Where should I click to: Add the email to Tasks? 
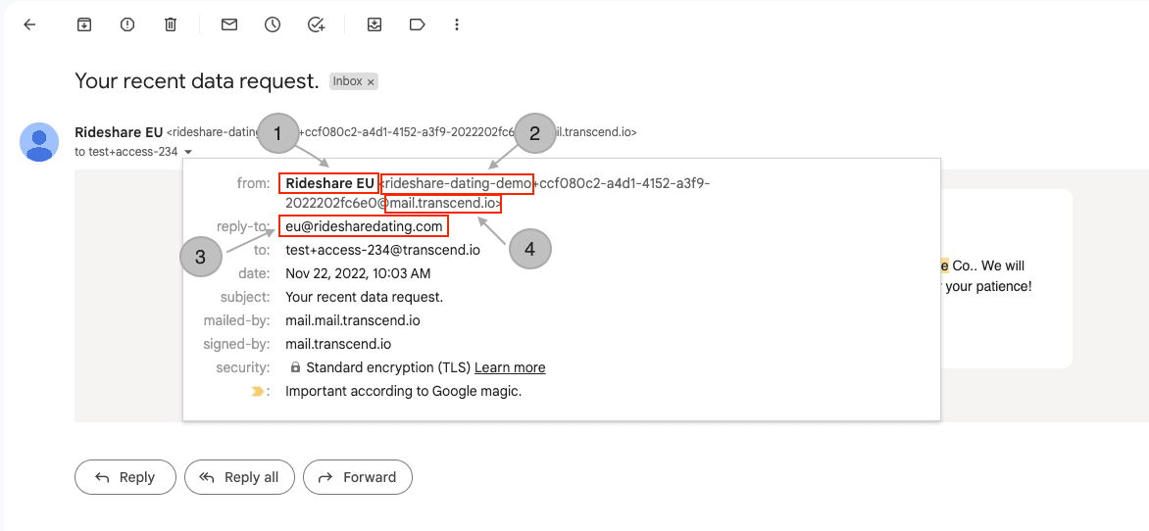pyautogui.click(x=316, y=24)
